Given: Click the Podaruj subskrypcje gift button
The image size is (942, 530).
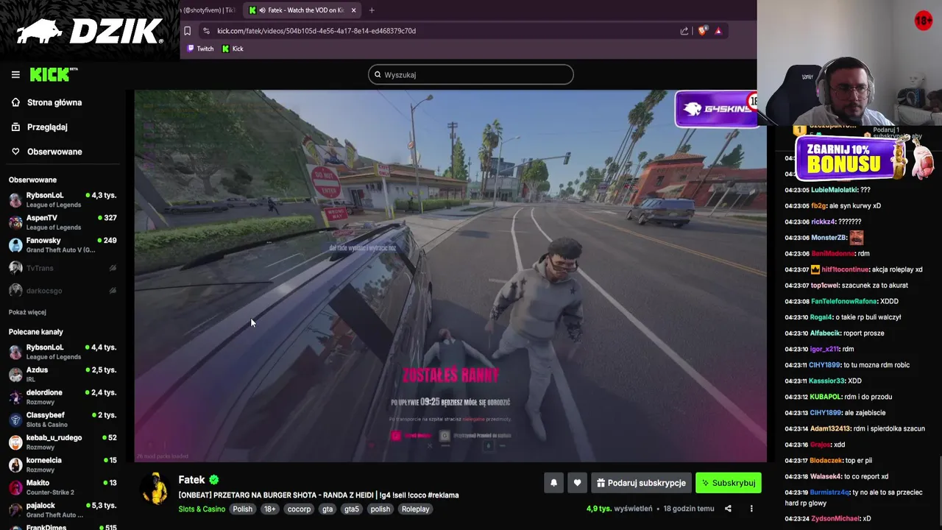Looking at the screenshot, I should (x=641, y=483).
